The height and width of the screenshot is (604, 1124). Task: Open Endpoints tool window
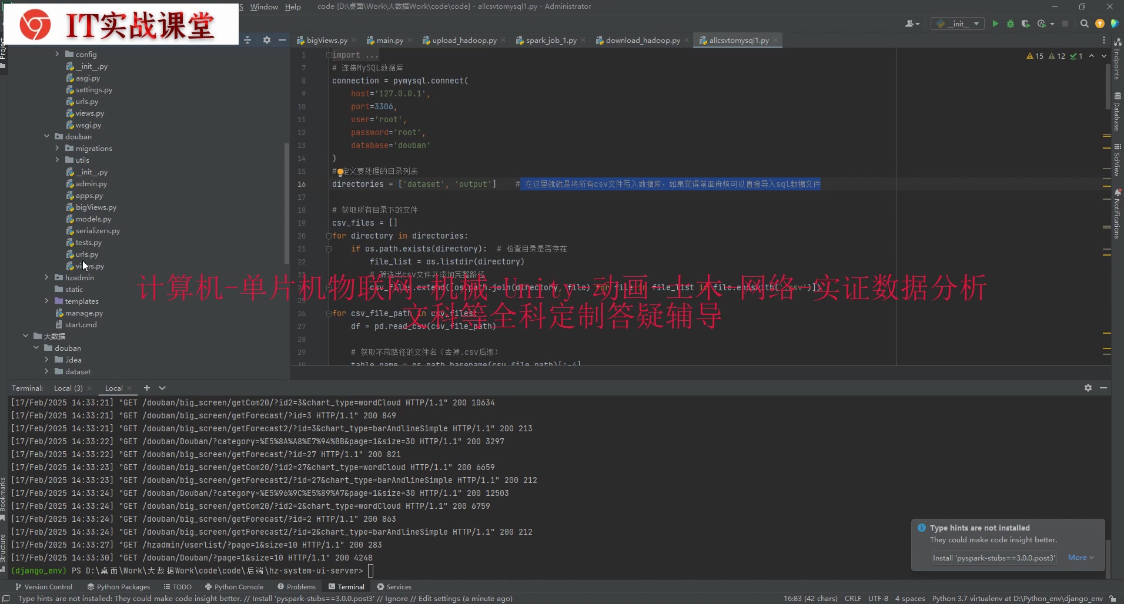1118,59
